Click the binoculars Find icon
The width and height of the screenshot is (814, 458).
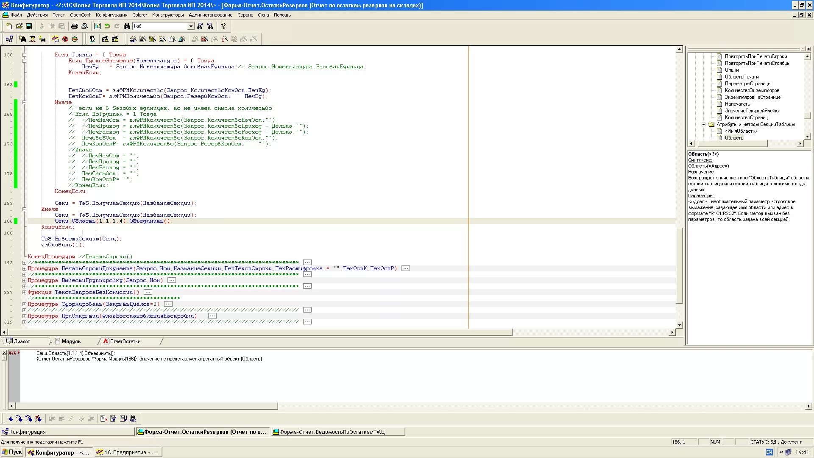[x=127, y=26]
